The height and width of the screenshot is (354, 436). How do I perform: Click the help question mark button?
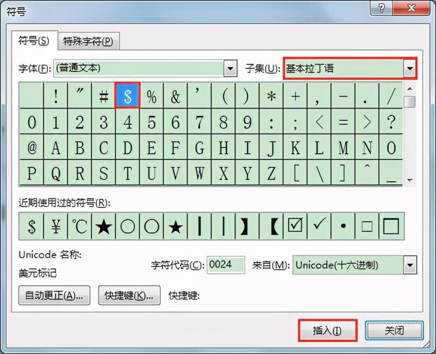click(x=381, y=8)
